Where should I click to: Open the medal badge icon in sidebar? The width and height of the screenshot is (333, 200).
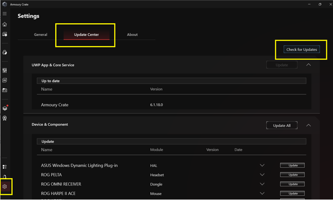4,118
